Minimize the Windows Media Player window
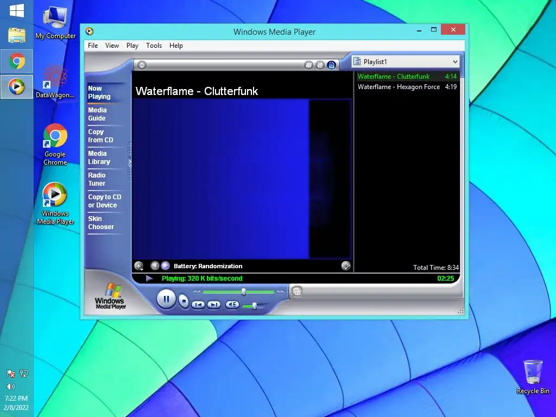 click(x=419, y=30)
